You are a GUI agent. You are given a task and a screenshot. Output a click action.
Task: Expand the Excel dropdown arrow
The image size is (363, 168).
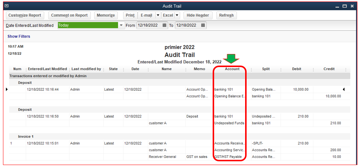tap(177, 16)
